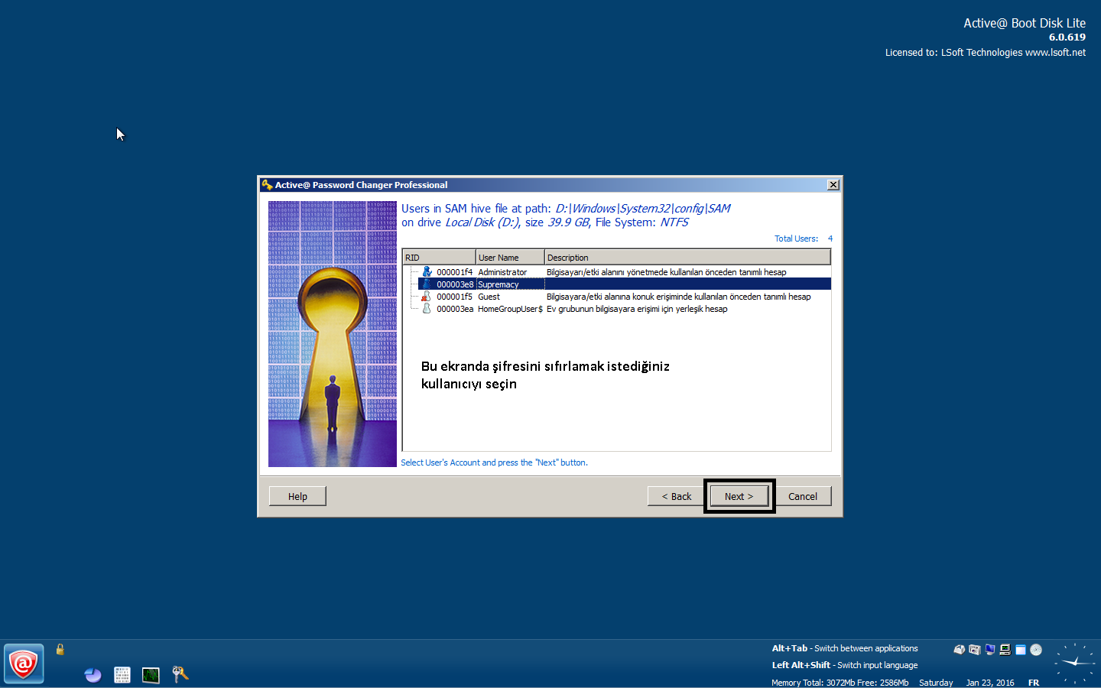Screen dimensions: 1101x688
Task: Click 'Select User's Account' instruction text
Action: 494,462
